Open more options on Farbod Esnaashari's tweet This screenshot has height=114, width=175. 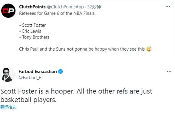point(169,71)
